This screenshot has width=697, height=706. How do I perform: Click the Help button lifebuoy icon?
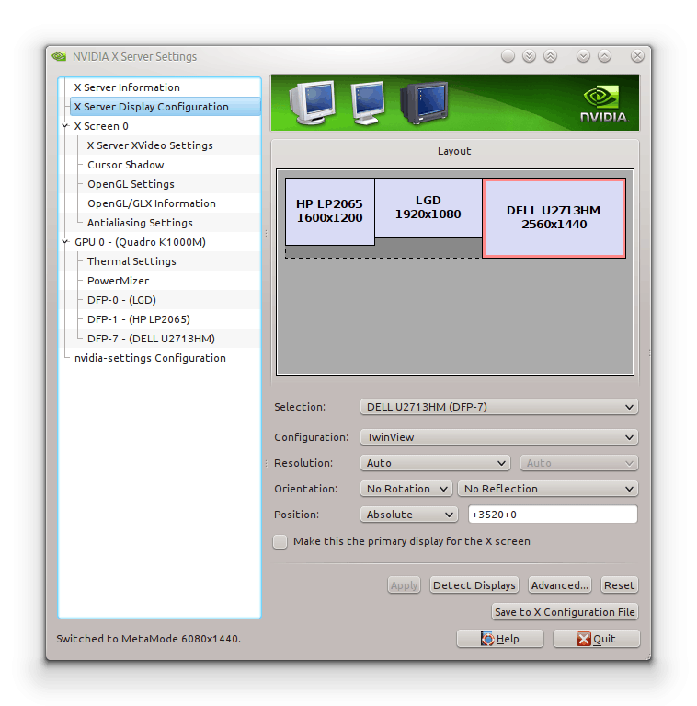point(487,639)
